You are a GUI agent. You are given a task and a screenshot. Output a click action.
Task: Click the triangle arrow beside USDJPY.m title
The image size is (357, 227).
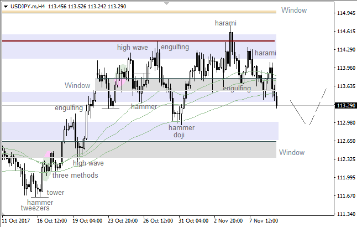[x=5, y=6]
